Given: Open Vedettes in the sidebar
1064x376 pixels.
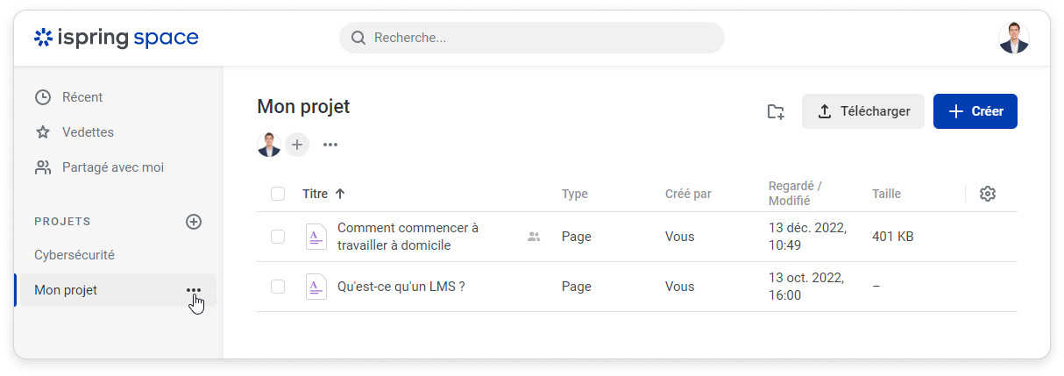Looking at the screenshot, I should (x=88, y=132).
